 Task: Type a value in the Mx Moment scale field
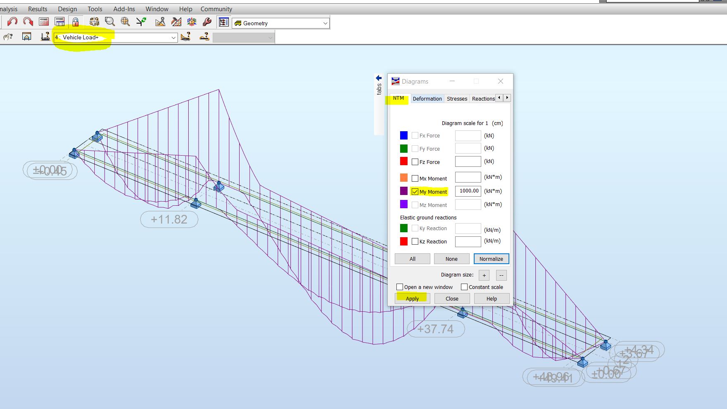[x=468, y=177]
